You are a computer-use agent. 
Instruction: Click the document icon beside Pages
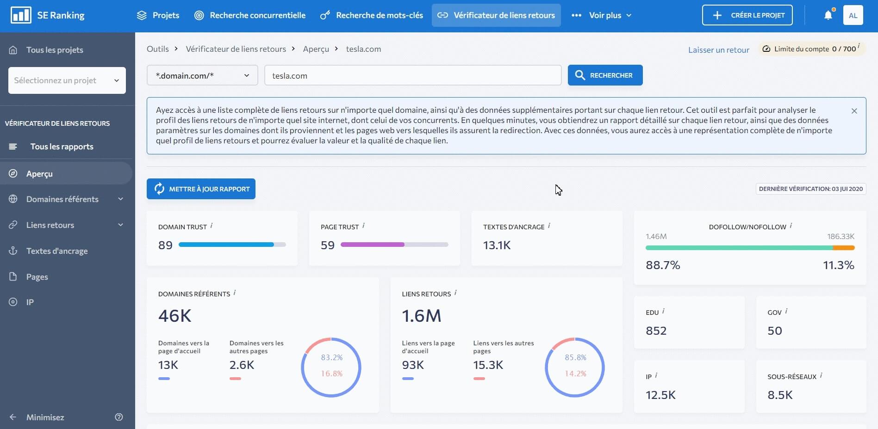[13, 276]
